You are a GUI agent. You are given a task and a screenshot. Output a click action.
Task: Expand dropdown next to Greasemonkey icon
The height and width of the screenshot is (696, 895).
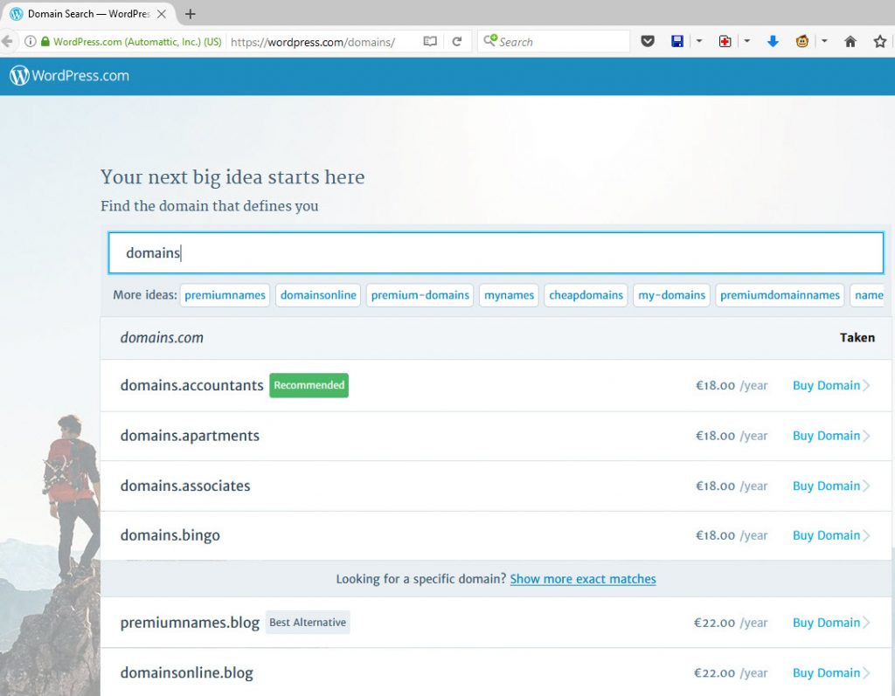pyautogui.click(x=824, y=41)
